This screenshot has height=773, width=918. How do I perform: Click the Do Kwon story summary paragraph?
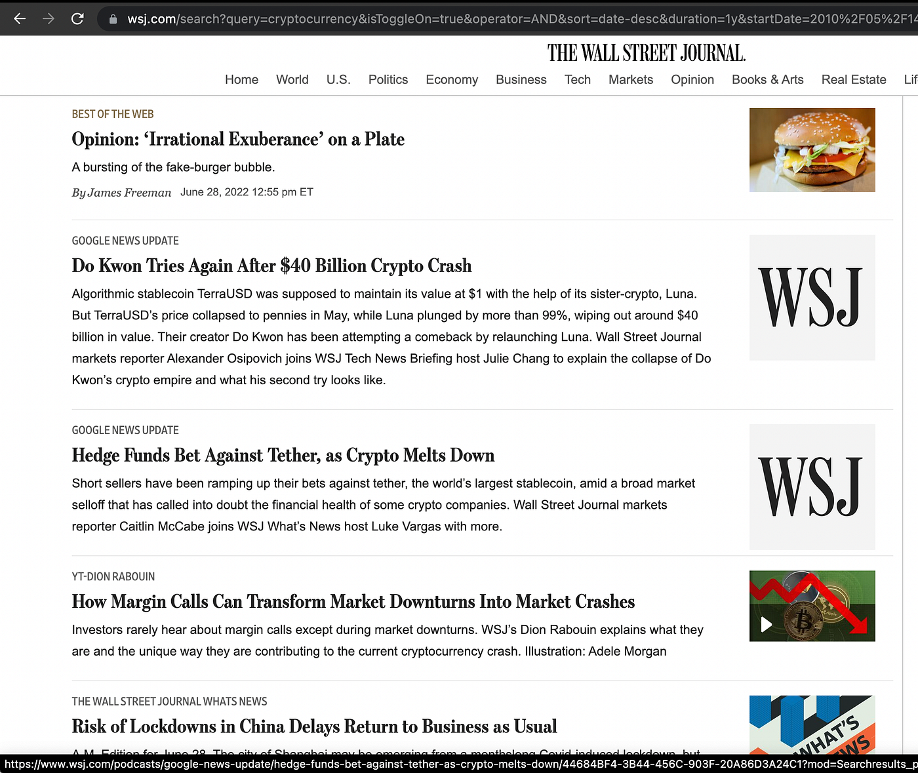coord(391,337)
